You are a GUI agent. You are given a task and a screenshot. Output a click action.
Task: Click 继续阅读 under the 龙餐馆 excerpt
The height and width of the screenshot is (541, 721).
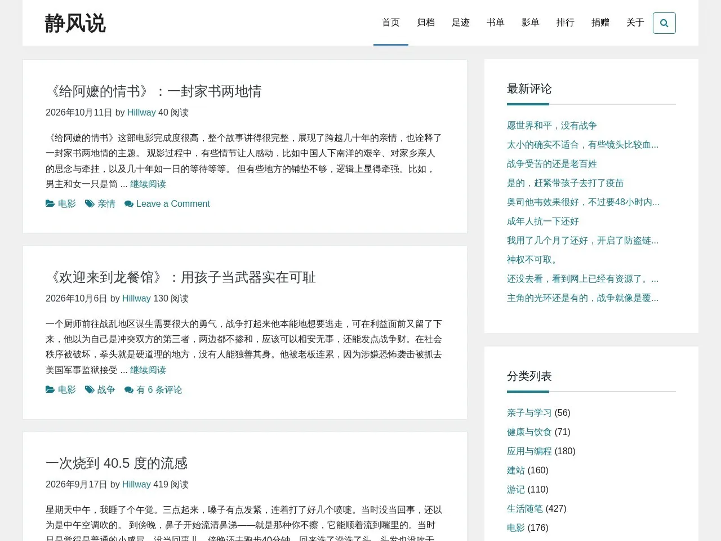pyautogui.click(x=148, y=370)
